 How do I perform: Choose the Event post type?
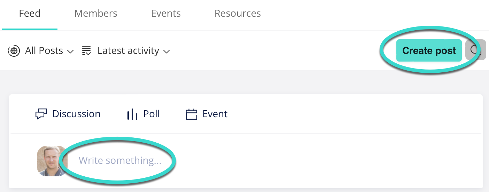tap(207, 114)
